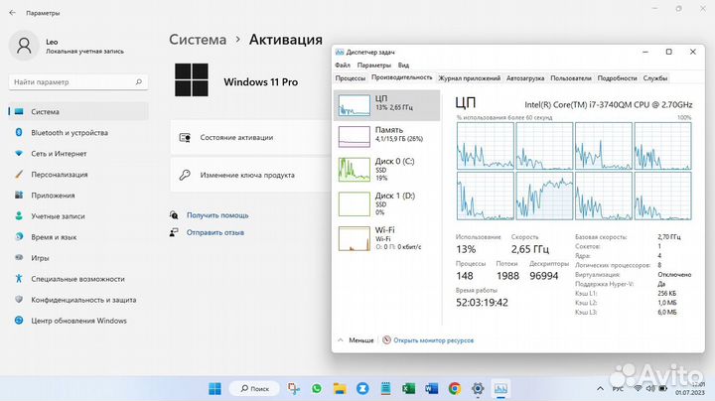Open the Snipping Tool from taskbar
Screen dimensions: 715x401
click(294, 389)
